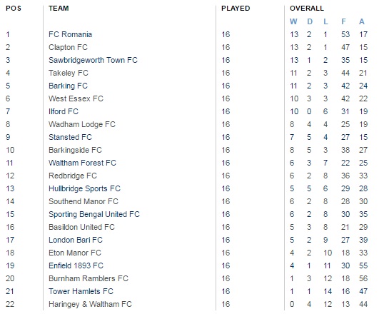Select West Essex FC row link

pos(76,98)
